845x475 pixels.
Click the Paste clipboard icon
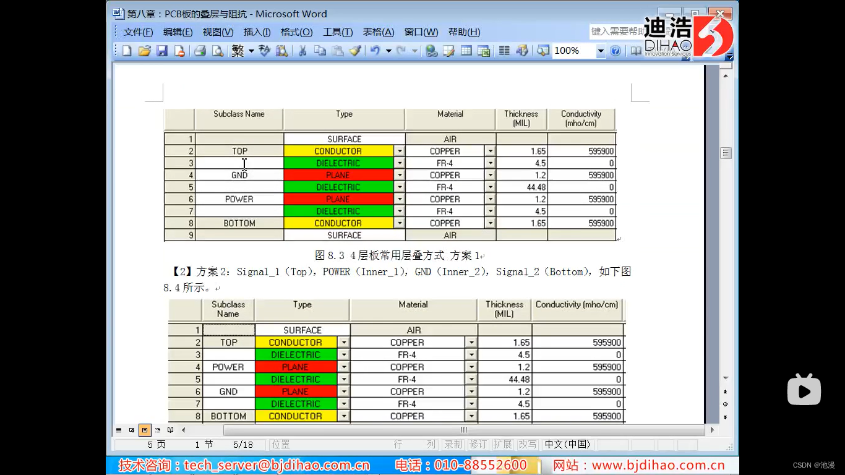338,51
